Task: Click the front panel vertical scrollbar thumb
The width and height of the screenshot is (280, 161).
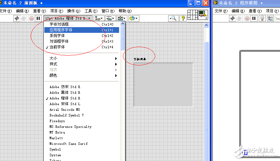Action: click(206, 101)
